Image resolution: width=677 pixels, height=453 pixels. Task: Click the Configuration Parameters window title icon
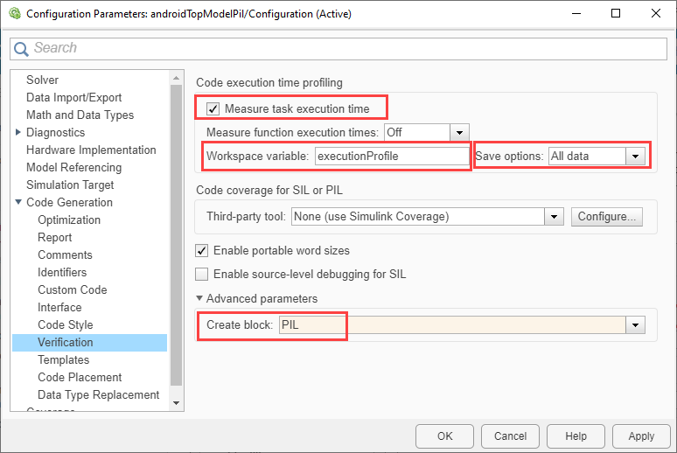coord(14,14)
